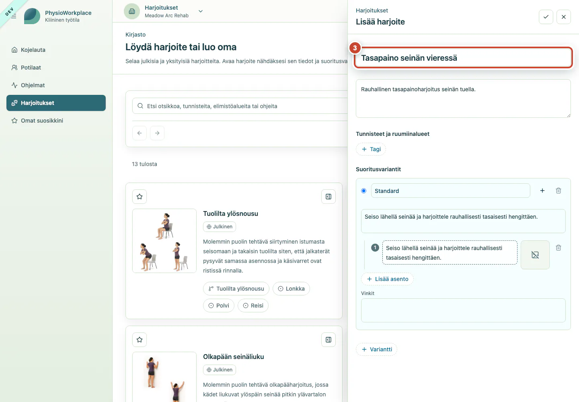Delete position 1 with its trash icon
The width and height of the screenshot is (579, 402).
pyautogui.click(x=558, y=248)
